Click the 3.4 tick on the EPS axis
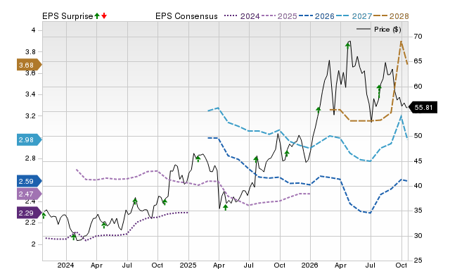Image resolution: width=450 pixels, height=269 pixels. (30, 94)
